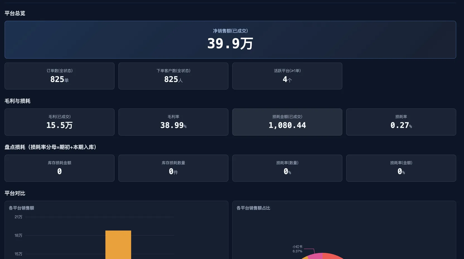Screen dimensions: 464x259
Task: Click the 0件 inventory loss quantity
Action: pyautogui.click(x=173, y=172)
